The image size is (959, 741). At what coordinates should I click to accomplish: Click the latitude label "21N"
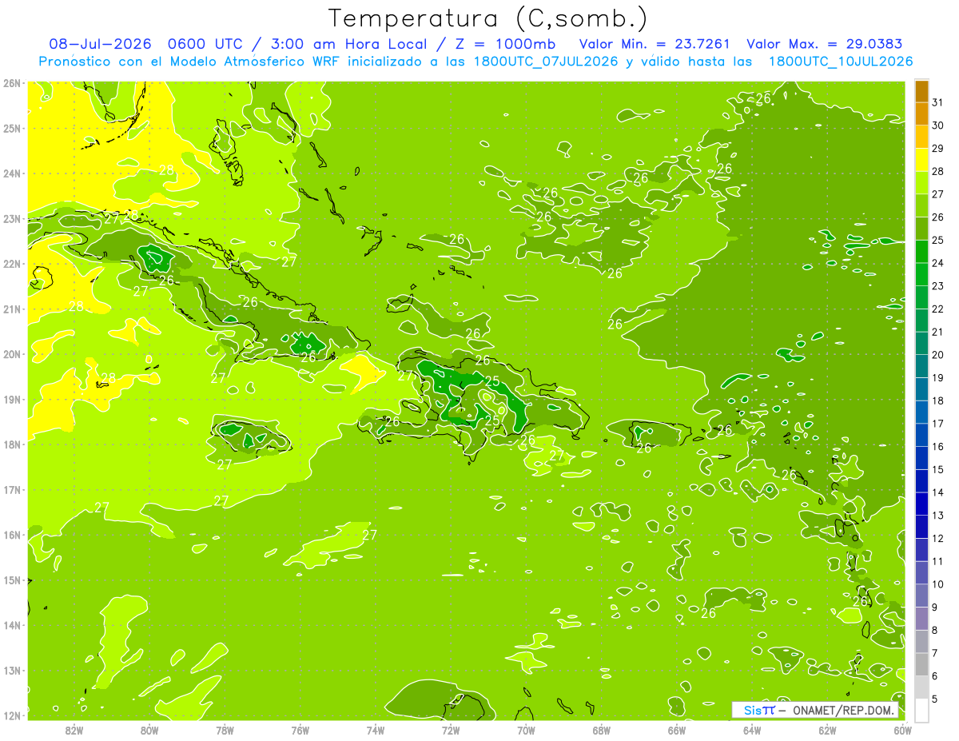(x=11, y=309)
